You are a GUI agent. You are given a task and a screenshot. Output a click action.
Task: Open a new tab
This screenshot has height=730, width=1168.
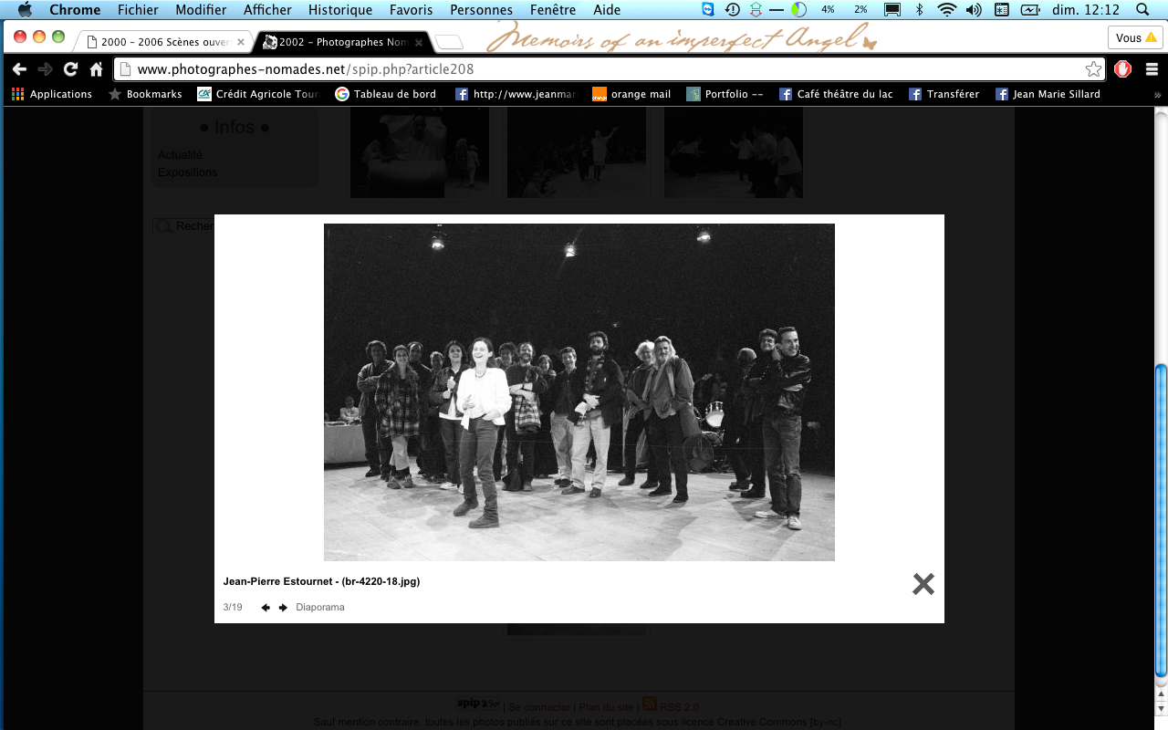(x=449, y=42)
